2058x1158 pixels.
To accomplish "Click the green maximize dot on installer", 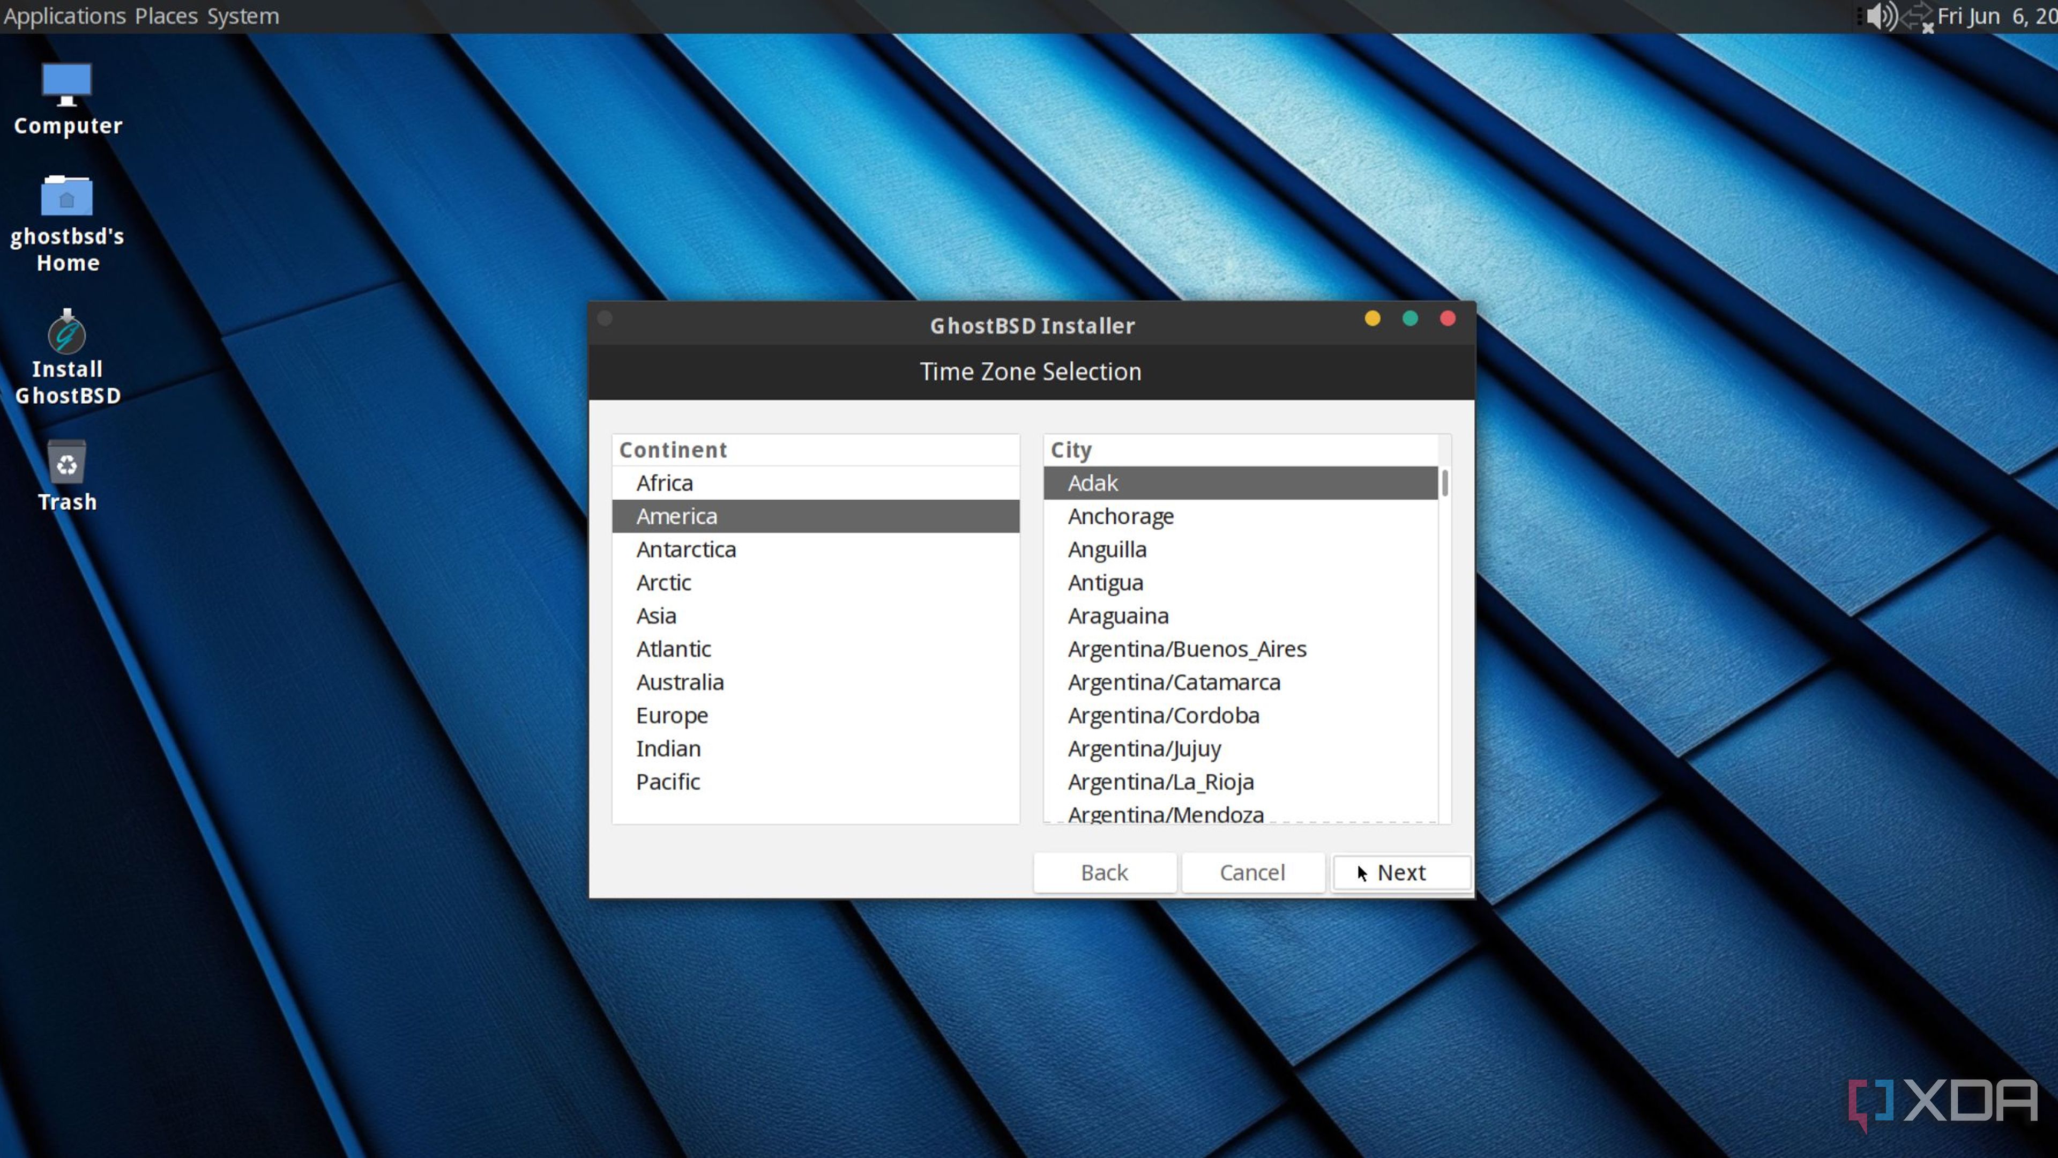I will point(1410,319).
